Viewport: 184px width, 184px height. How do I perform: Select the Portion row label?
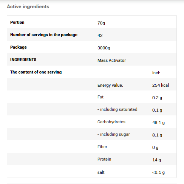tap(17, 22)
